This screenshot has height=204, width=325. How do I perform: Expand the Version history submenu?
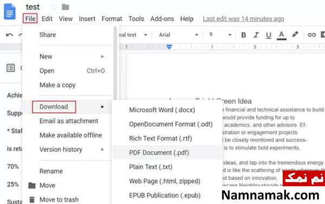click(67, 149)
